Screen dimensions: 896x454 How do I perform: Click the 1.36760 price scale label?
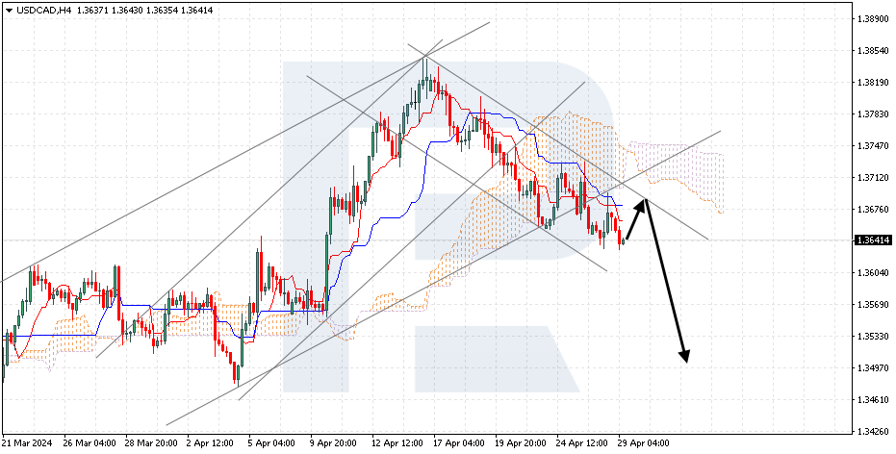(x=873, y=209)
